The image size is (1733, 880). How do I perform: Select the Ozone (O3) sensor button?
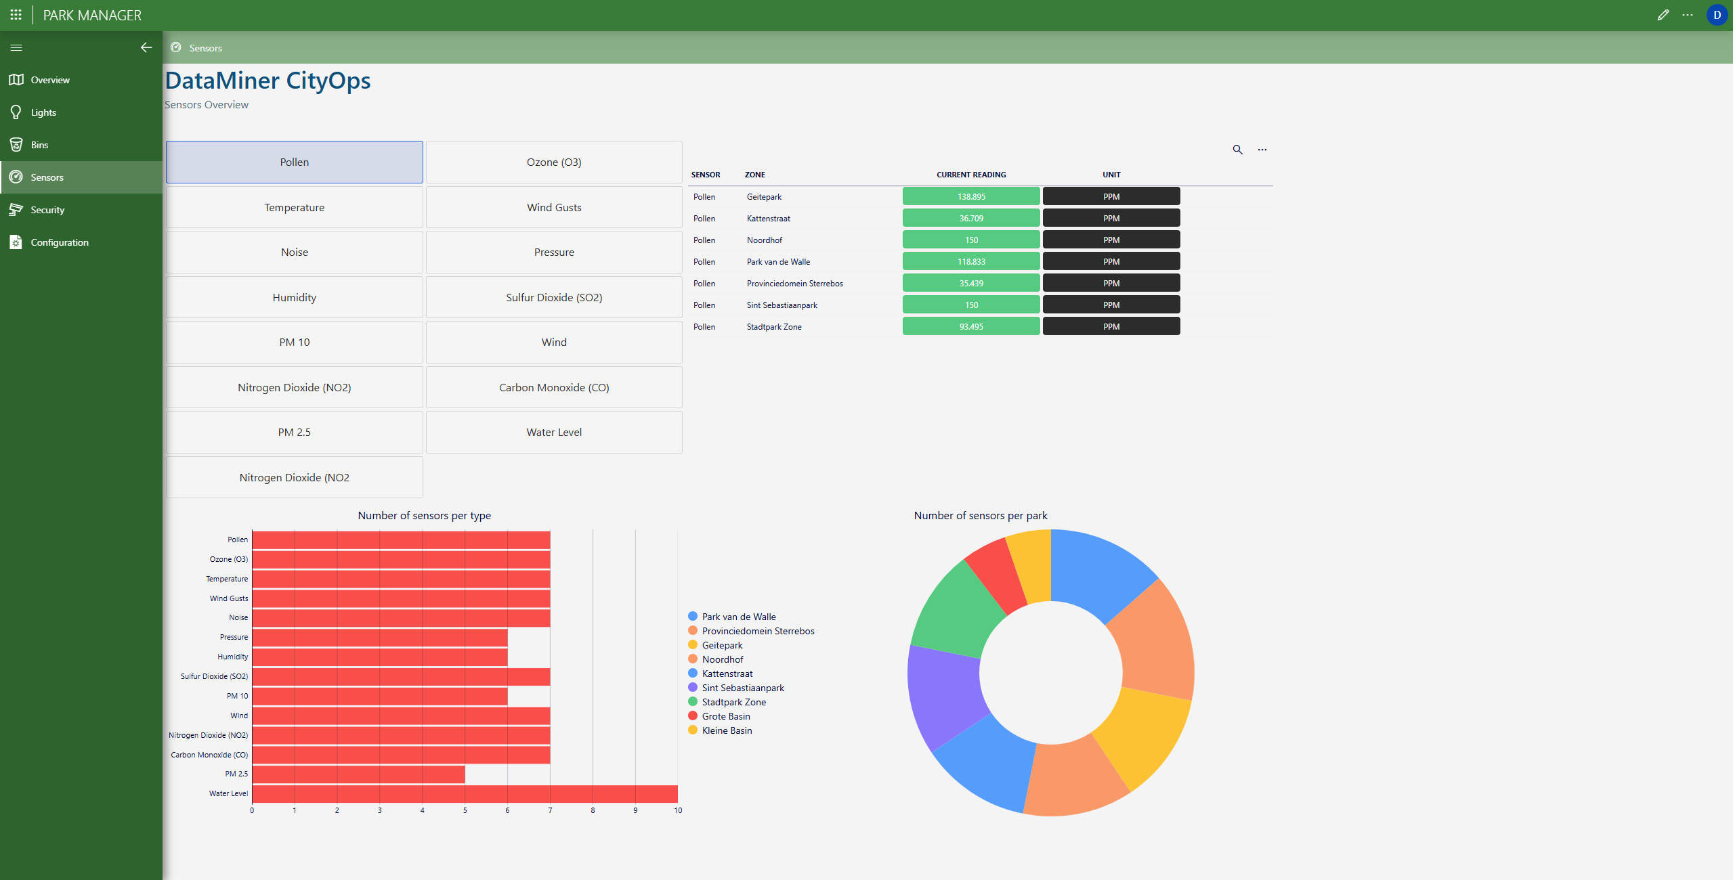point(554,162)
